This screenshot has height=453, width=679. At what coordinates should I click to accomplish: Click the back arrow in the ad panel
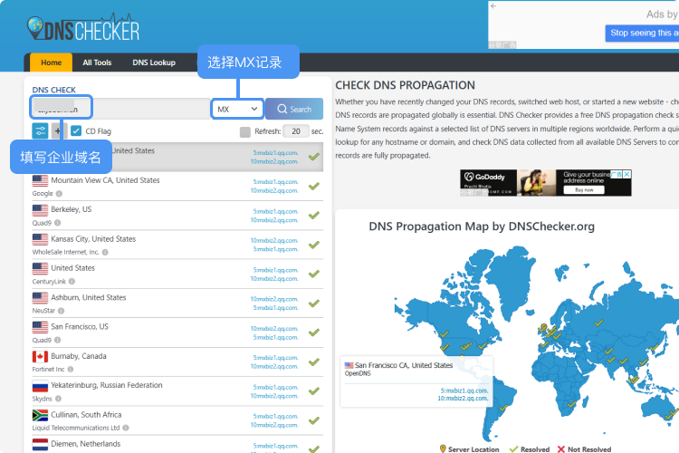[x=493, y=6]
